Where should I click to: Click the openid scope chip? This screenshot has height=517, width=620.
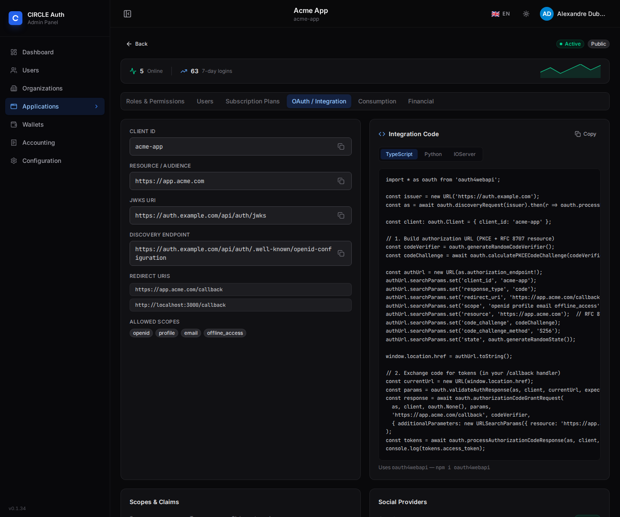point(141,333)
